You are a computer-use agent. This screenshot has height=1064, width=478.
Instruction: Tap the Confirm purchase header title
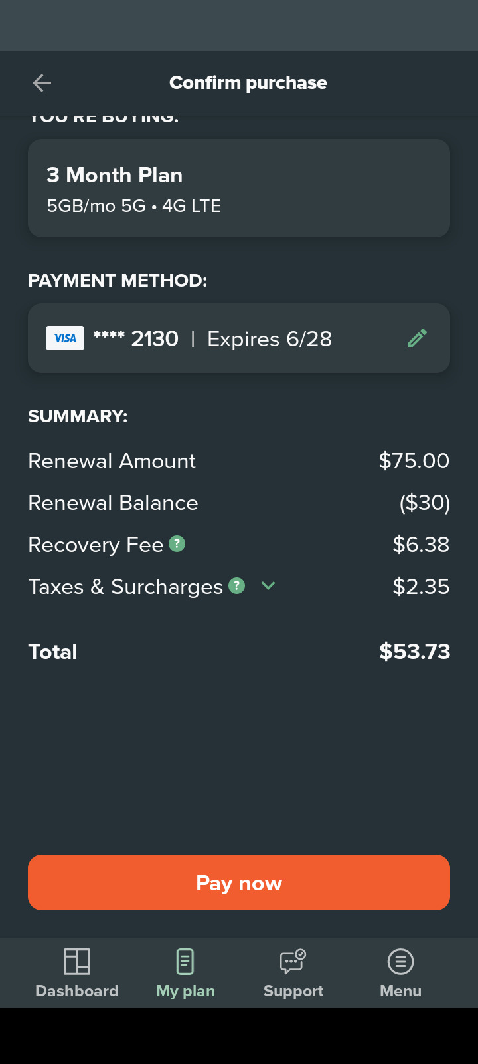pos(248,83)
